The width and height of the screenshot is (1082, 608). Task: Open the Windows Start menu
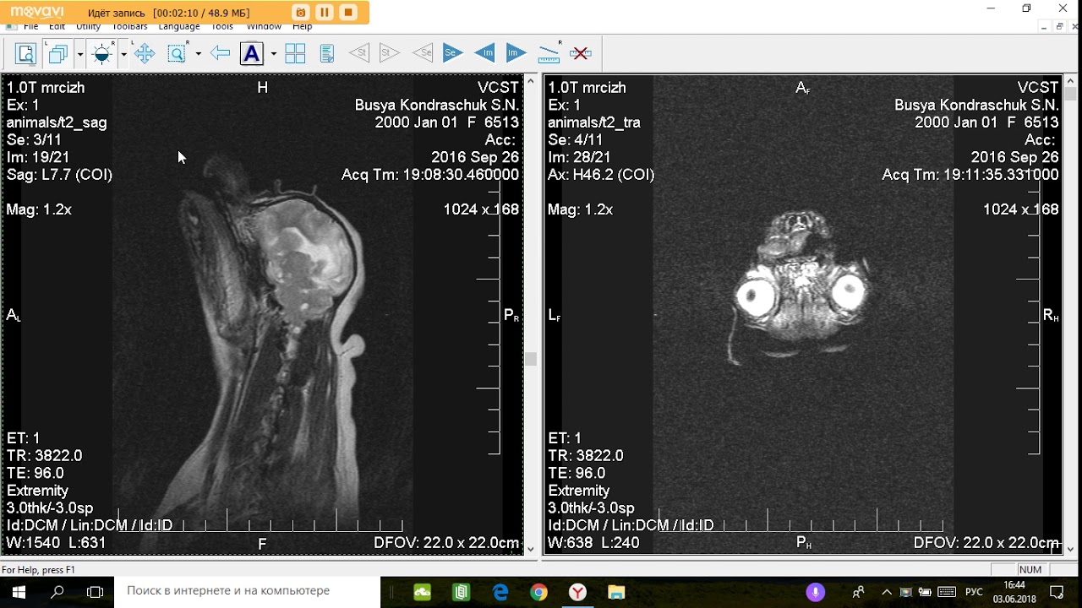[x=19, y=591]
